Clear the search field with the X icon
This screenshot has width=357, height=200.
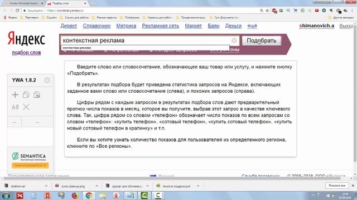(x=234, y=41)
